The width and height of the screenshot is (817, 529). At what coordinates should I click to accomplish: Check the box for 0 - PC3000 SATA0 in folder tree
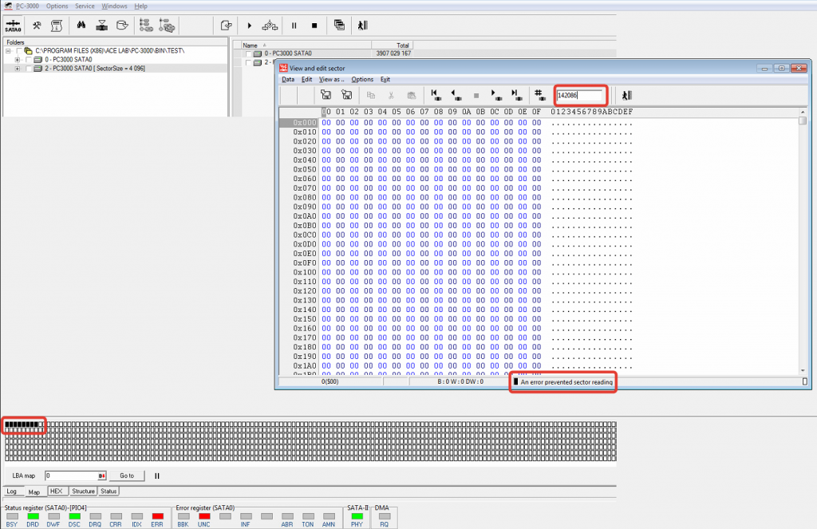(x=30, y=60)
